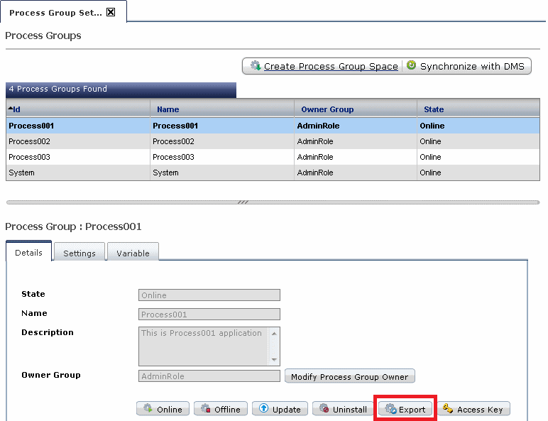Image resolution: width=548 pixels, height=421 pixels.
Task: Click the Access Key key icon
Action: pos(448,409)
